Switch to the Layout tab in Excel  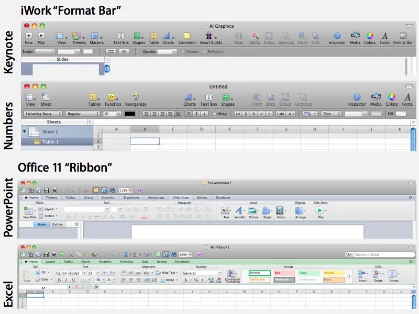coord(50,262)
